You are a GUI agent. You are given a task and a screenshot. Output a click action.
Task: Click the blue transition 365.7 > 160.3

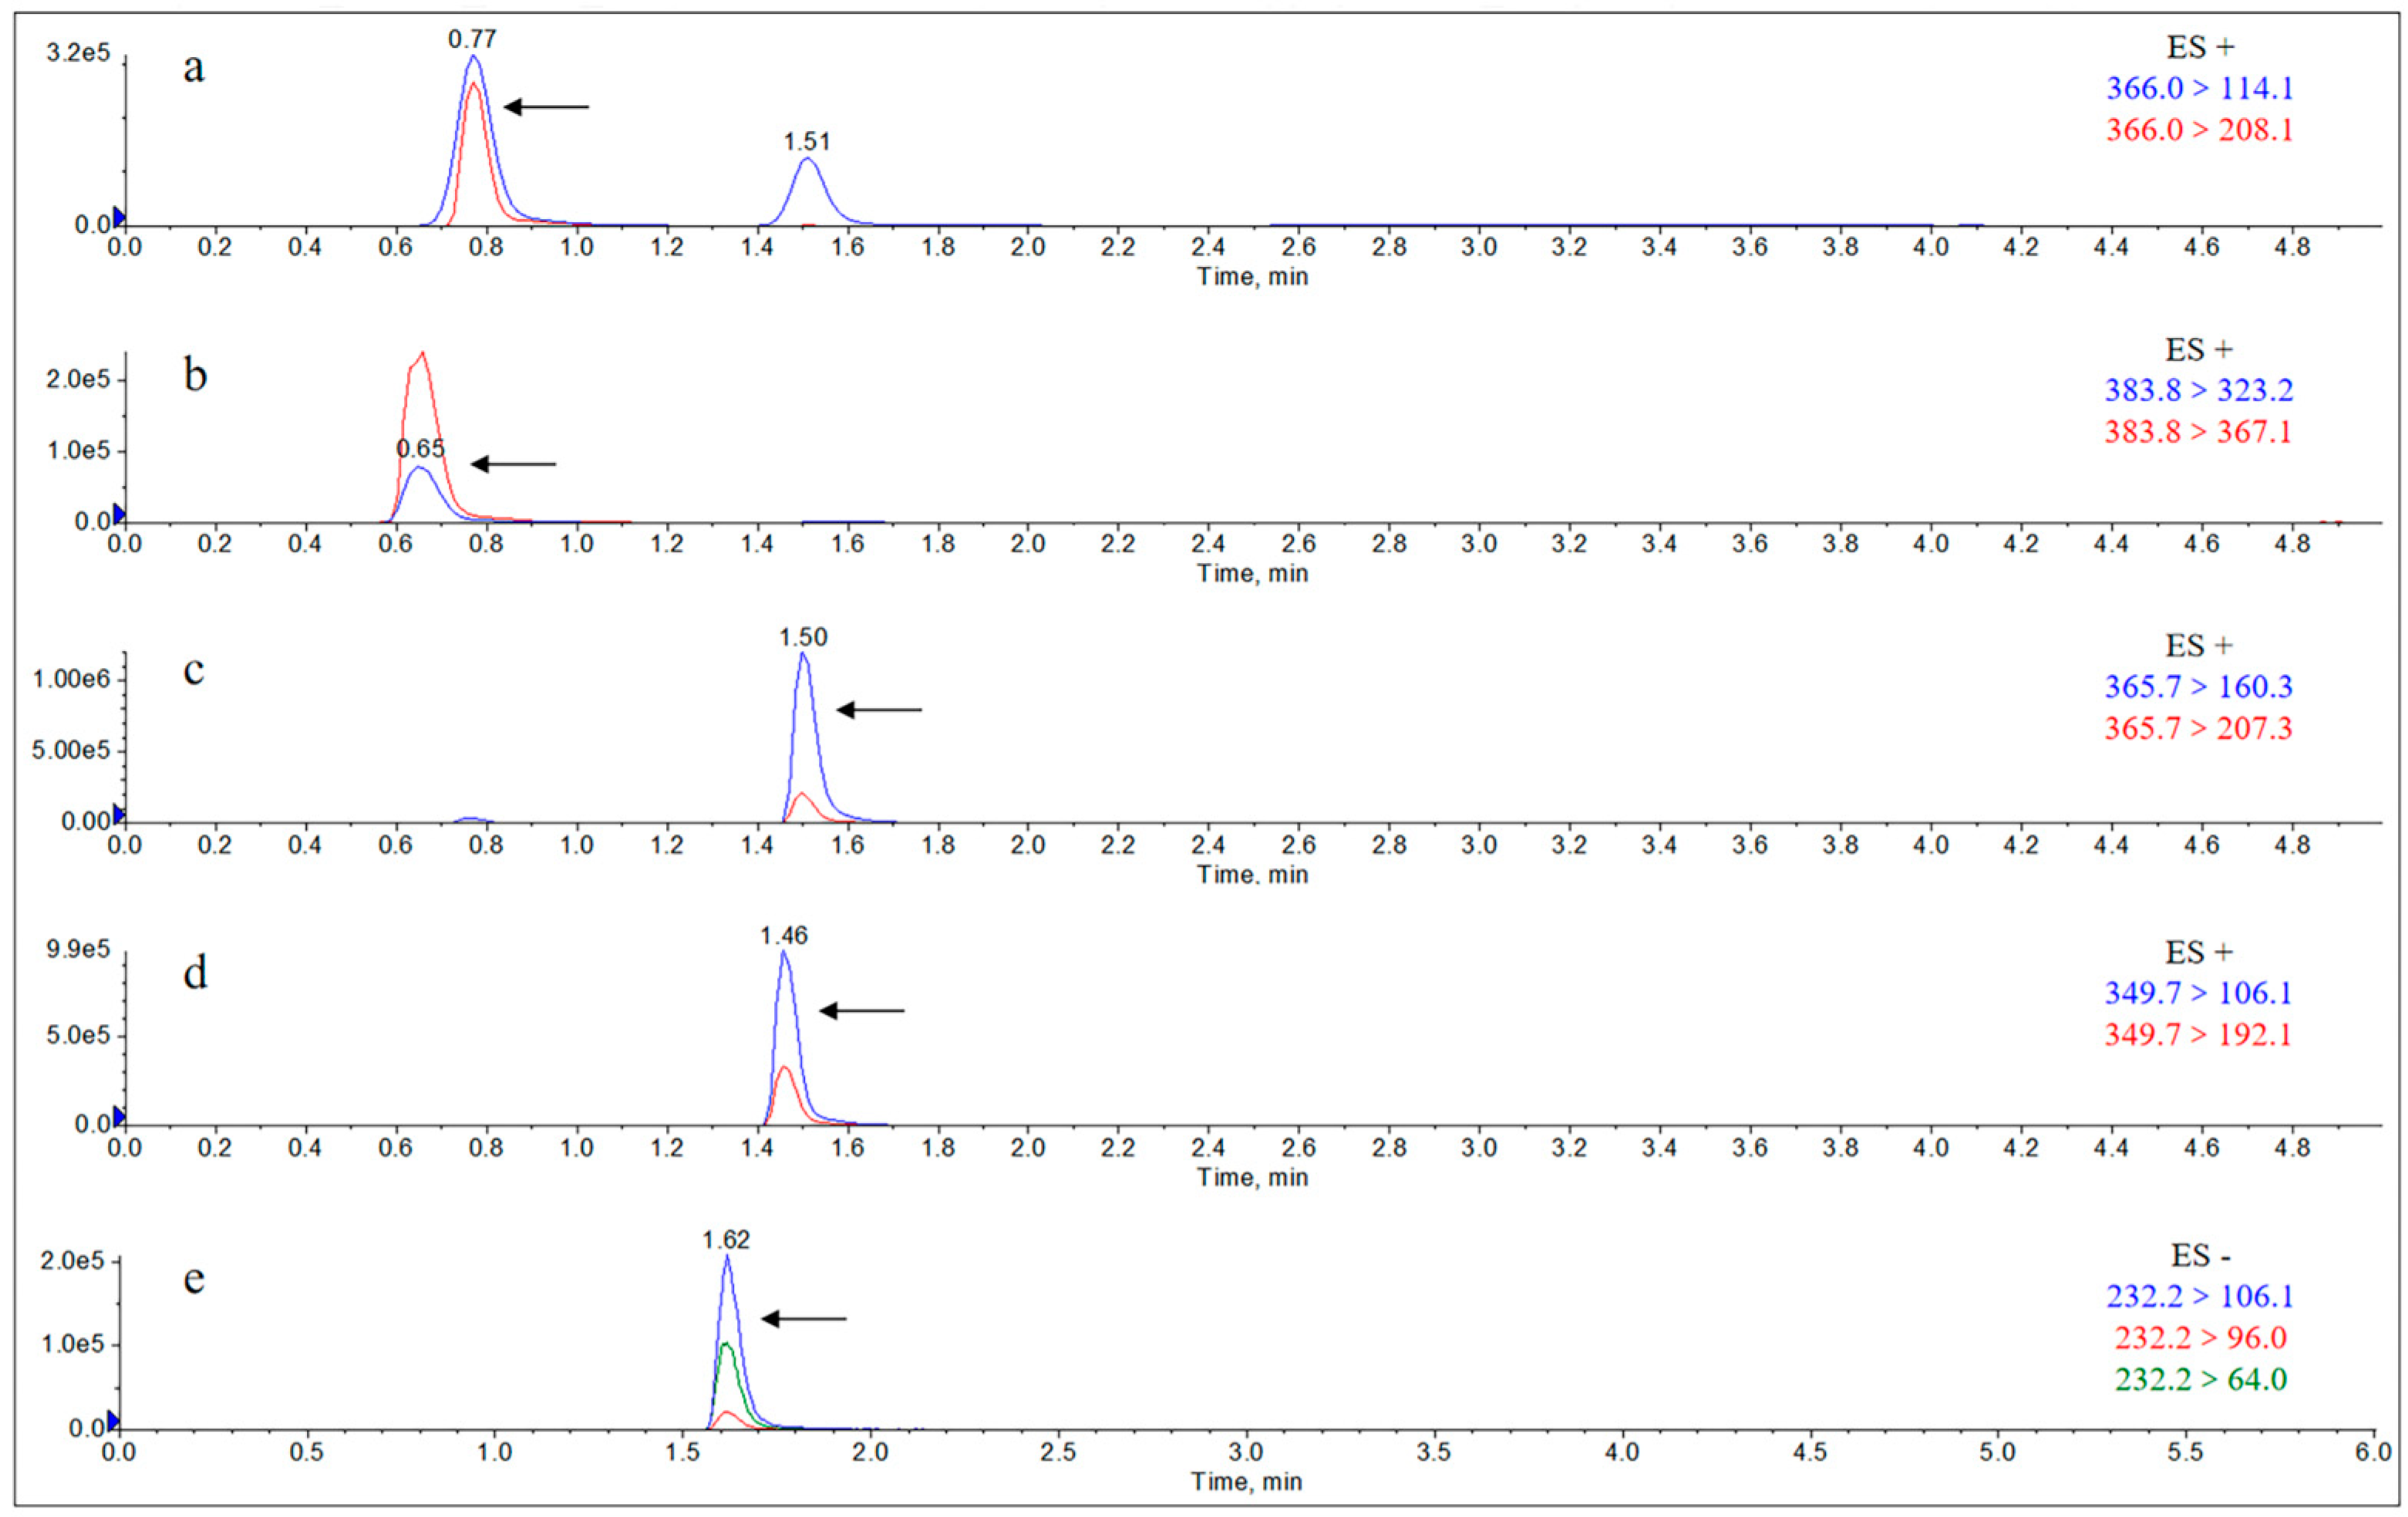click(x=2199, y=687)
